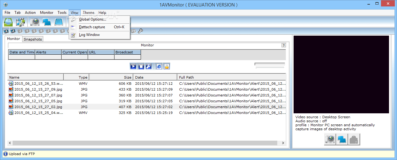Open the Action menu
397x160 pixels.
30,13
